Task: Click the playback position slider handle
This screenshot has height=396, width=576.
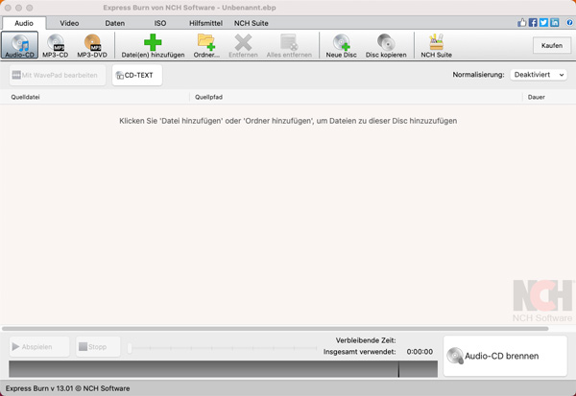Action: click(130, 348)
